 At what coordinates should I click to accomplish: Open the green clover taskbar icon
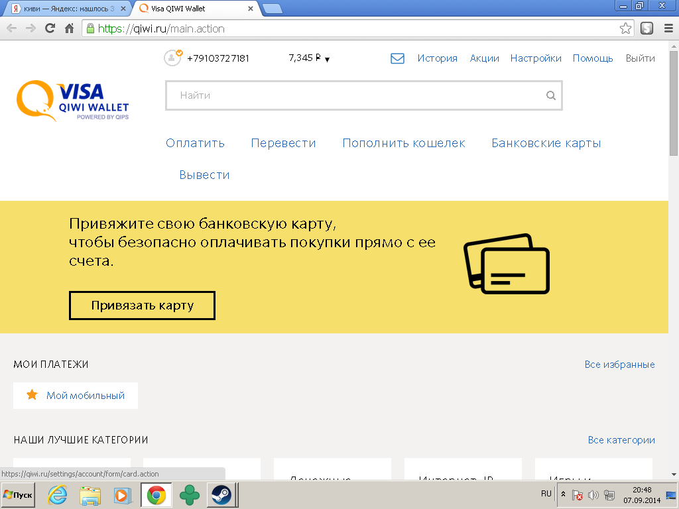[x=189, y=494]
